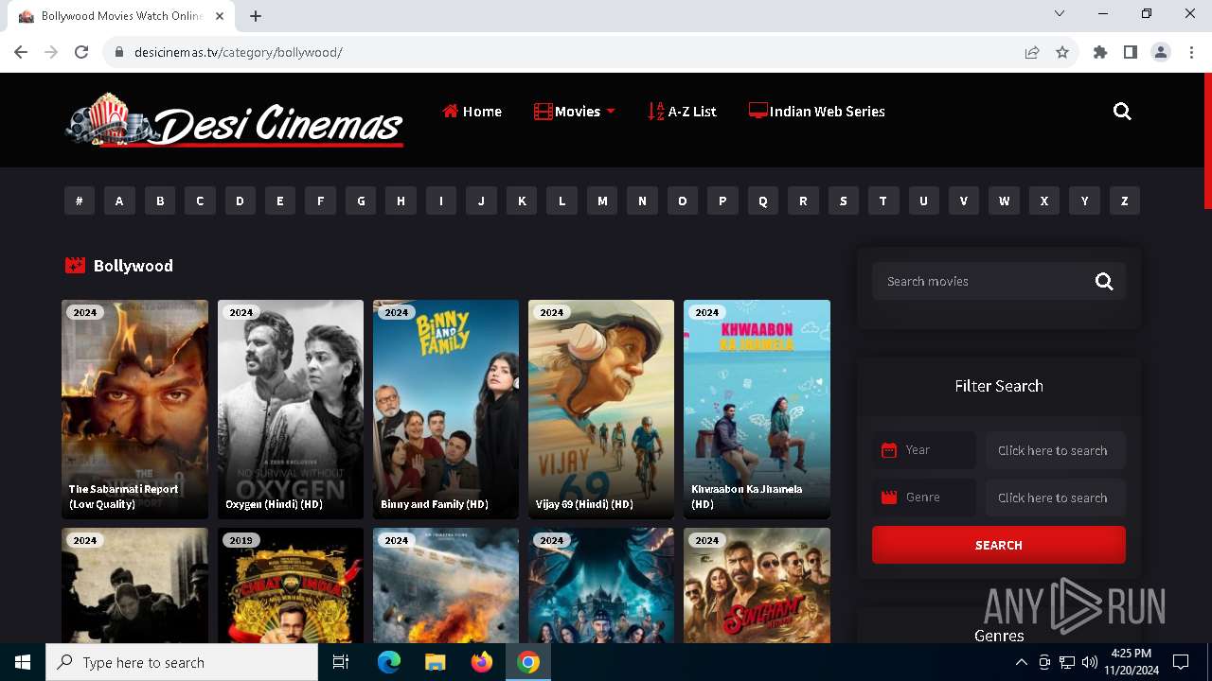Click the red SEARCH button
Viewport: 1212px width, 681px height.
tap(999, 545)
